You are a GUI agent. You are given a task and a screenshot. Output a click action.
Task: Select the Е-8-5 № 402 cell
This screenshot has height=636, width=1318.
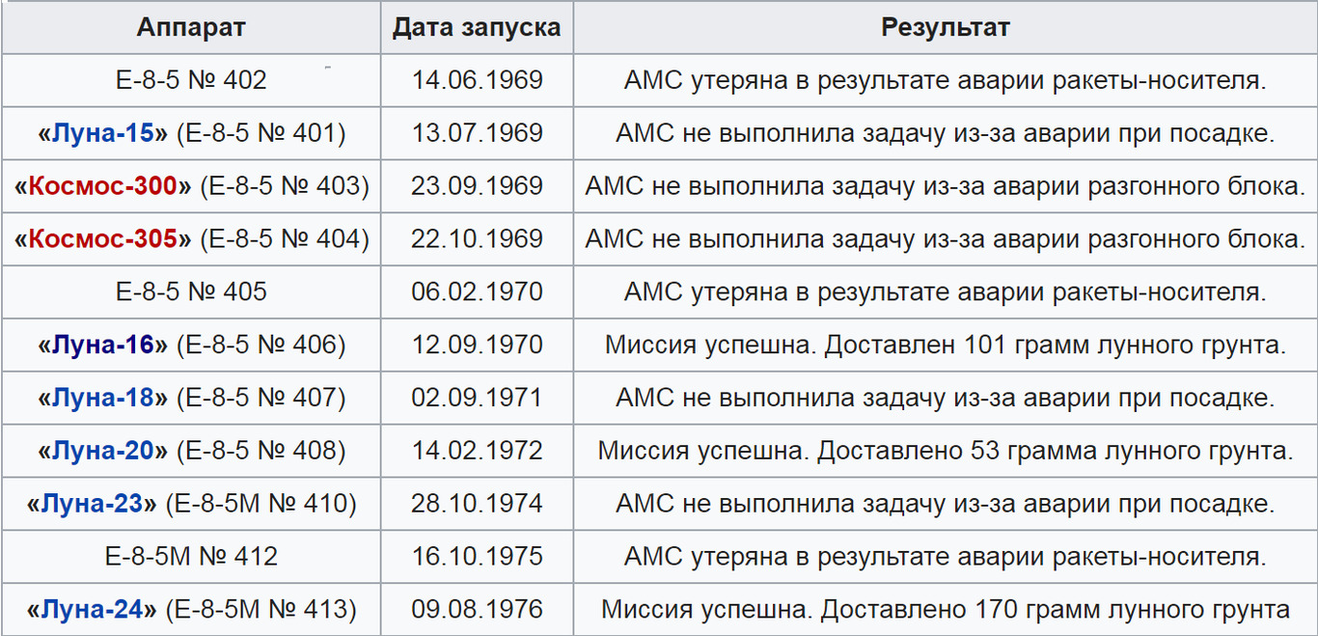[x=191, y=80]
